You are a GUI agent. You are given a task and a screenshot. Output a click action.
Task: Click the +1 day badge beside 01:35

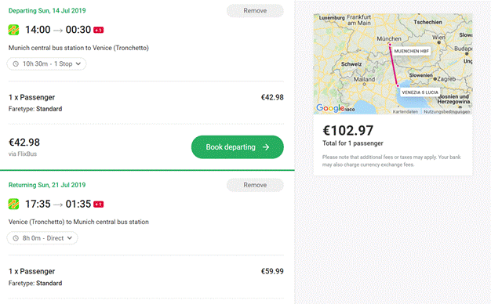click(x=98, y=204)
